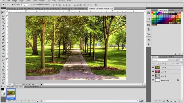Select the Rectangle shape tool
The image size is (184, 103).
click(x=3, y=70)
